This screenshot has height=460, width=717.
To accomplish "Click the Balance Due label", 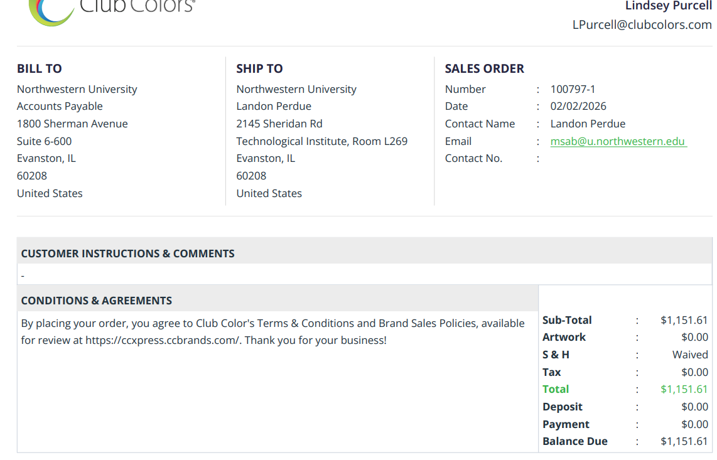I will (x=574, y=441).
